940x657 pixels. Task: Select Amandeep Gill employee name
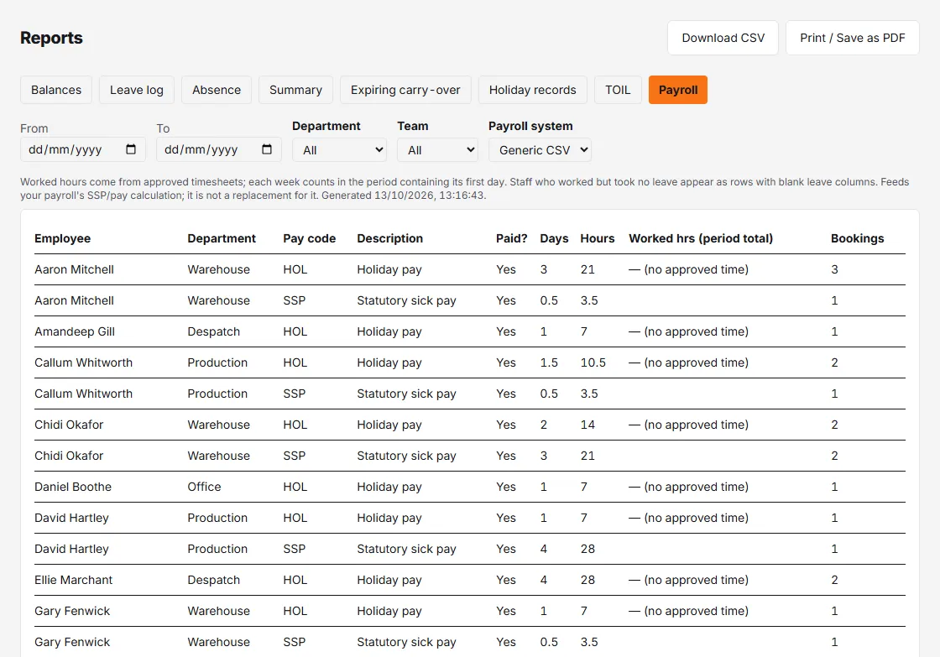(x=75, y=331)
